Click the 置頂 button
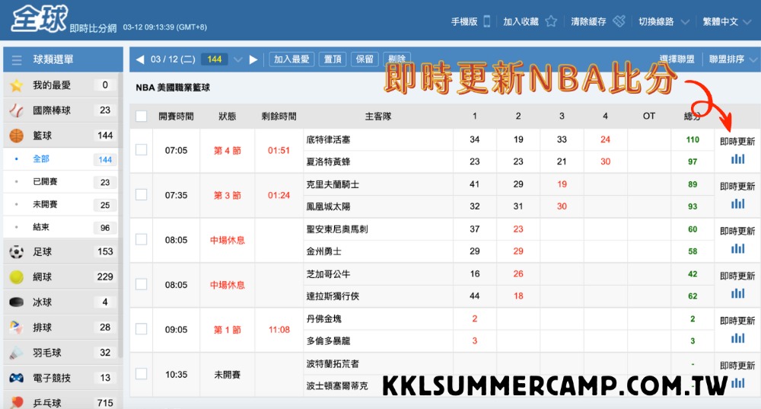The width and height of the screenshot is (761, 409). tap(333, 59)
